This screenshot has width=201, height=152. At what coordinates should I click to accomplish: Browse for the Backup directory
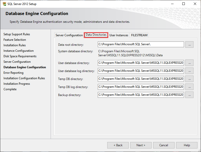[190, 95]
